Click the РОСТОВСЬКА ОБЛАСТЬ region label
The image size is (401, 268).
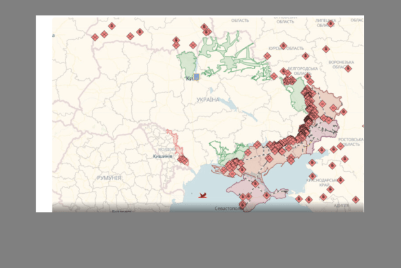[346, 143]
